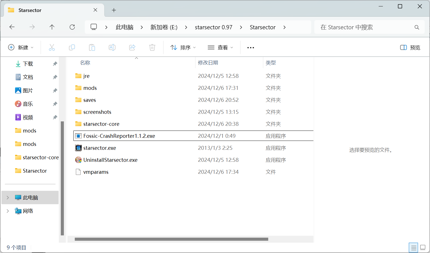Click the Copy icon in toolbar
This screenshot has width=430, height=253.
[72, 47]
